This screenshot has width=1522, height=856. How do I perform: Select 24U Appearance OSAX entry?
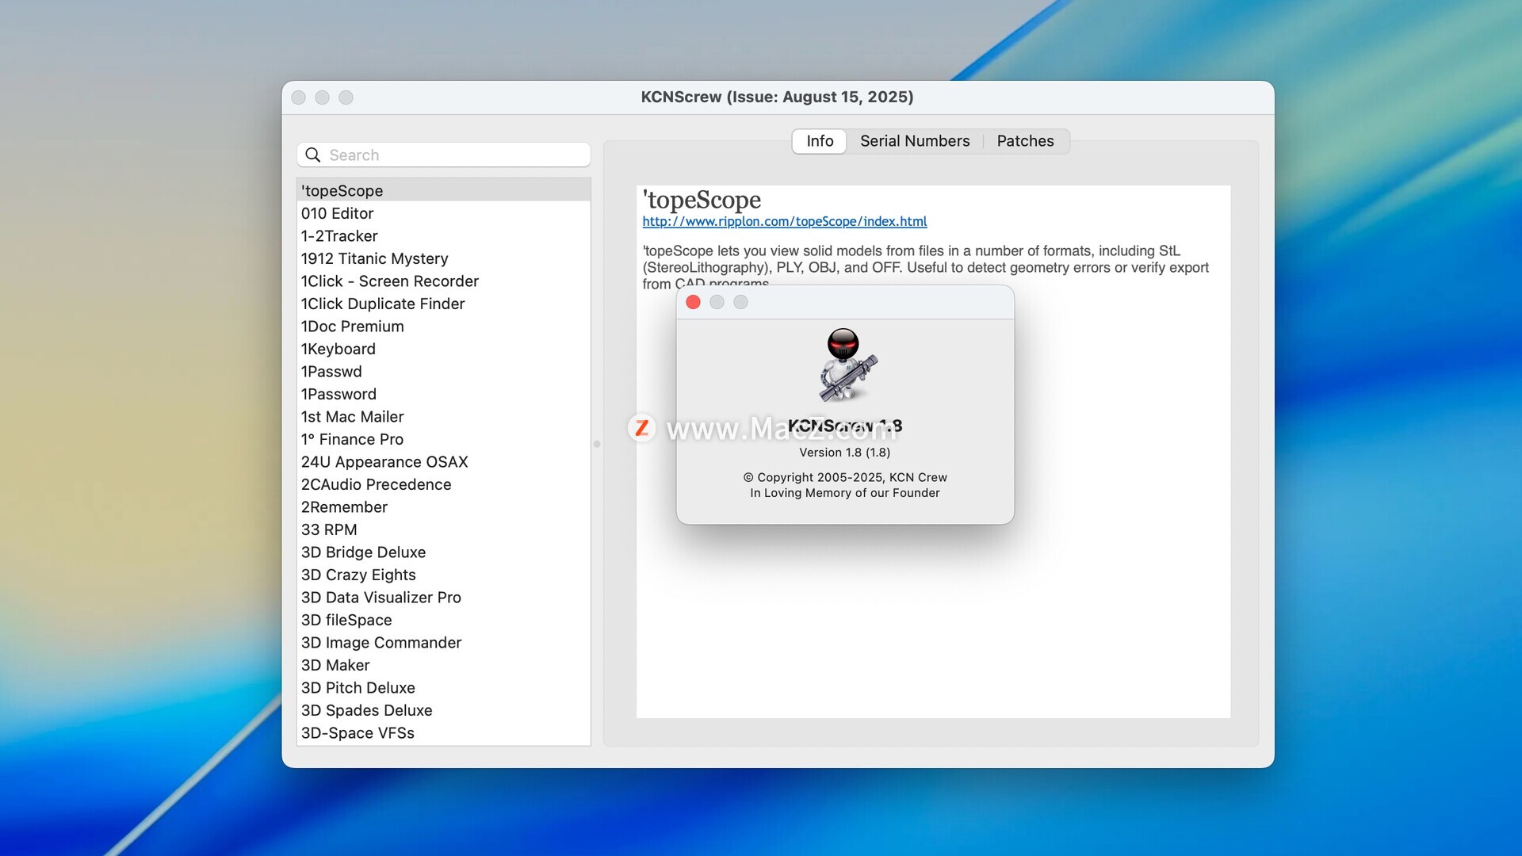[x=444, y=461]
